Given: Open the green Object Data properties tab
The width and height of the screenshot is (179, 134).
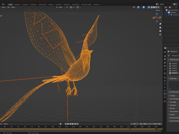Looking at the screenshot, I should (x=165, y=94).
